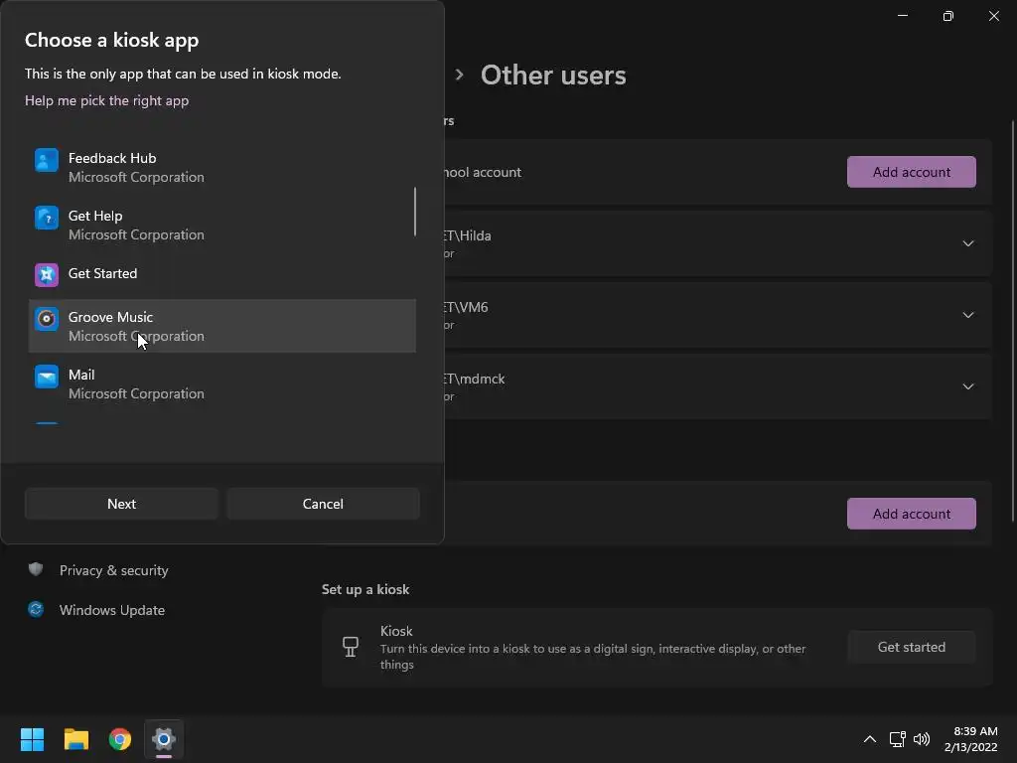Select the Groove Music app icon
The image size is (1017, 763).
point(47,319)
